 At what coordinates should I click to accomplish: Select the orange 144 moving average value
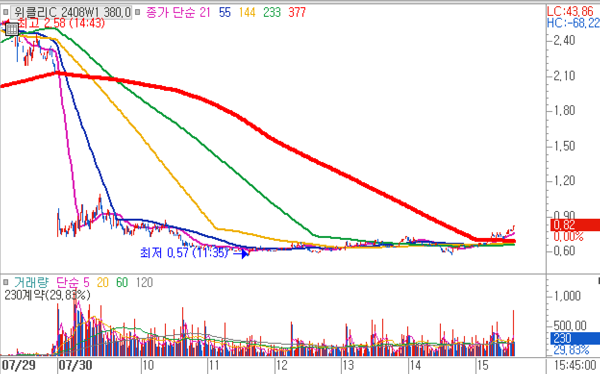pos(247,12)
